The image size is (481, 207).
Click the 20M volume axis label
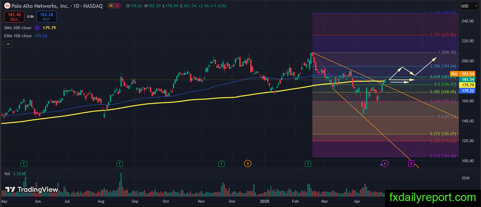coord(466,178)
